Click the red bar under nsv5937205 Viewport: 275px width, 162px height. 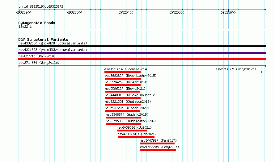[x=123, y=111]
